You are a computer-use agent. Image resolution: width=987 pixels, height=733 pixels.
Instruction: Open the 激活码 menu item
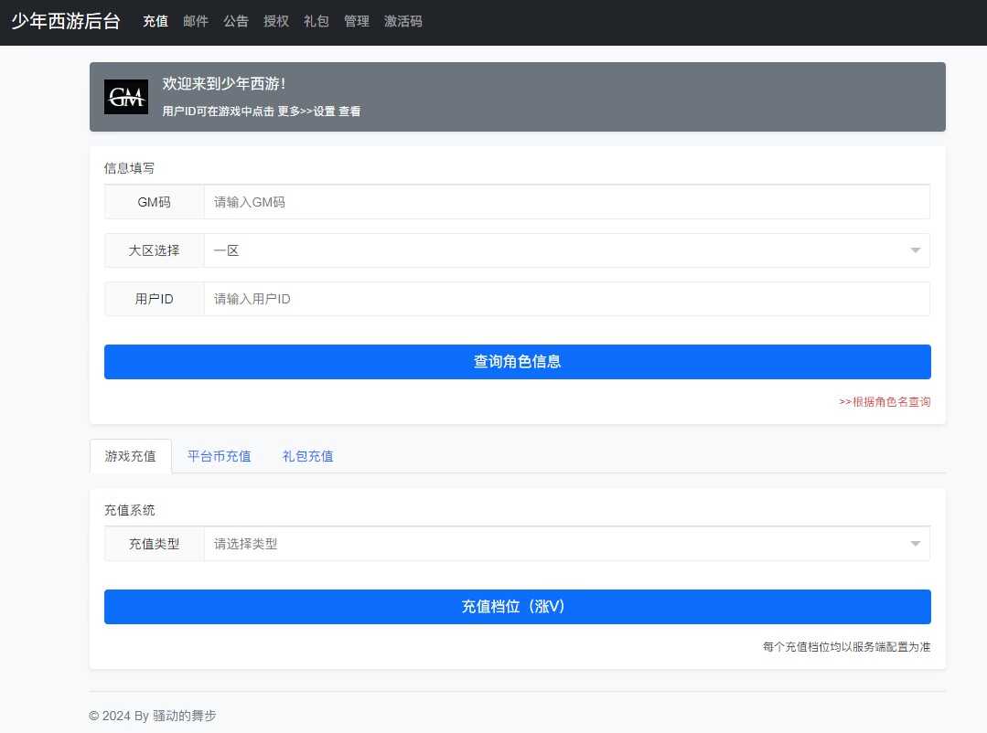(x=402, y=21)
